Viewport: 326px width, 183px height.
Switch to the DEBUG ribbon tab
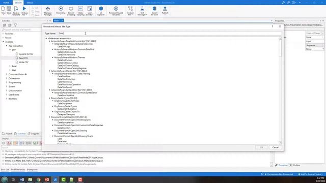(x=30, y=3)
